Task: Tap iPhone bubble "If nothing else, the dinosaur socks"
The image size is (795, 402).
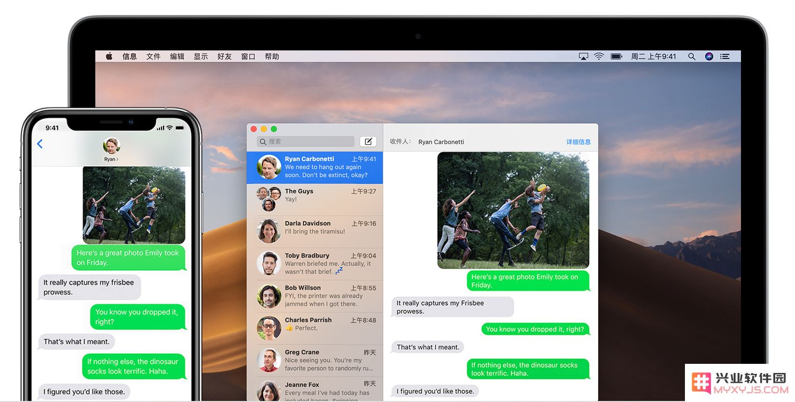Action: pos(134,366)
